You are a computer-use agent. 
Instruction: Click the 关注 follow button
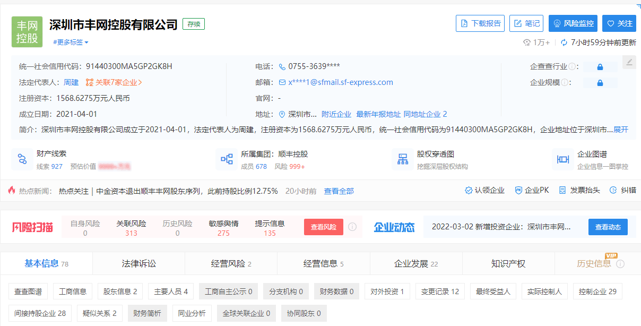click(x=619, y=23)
